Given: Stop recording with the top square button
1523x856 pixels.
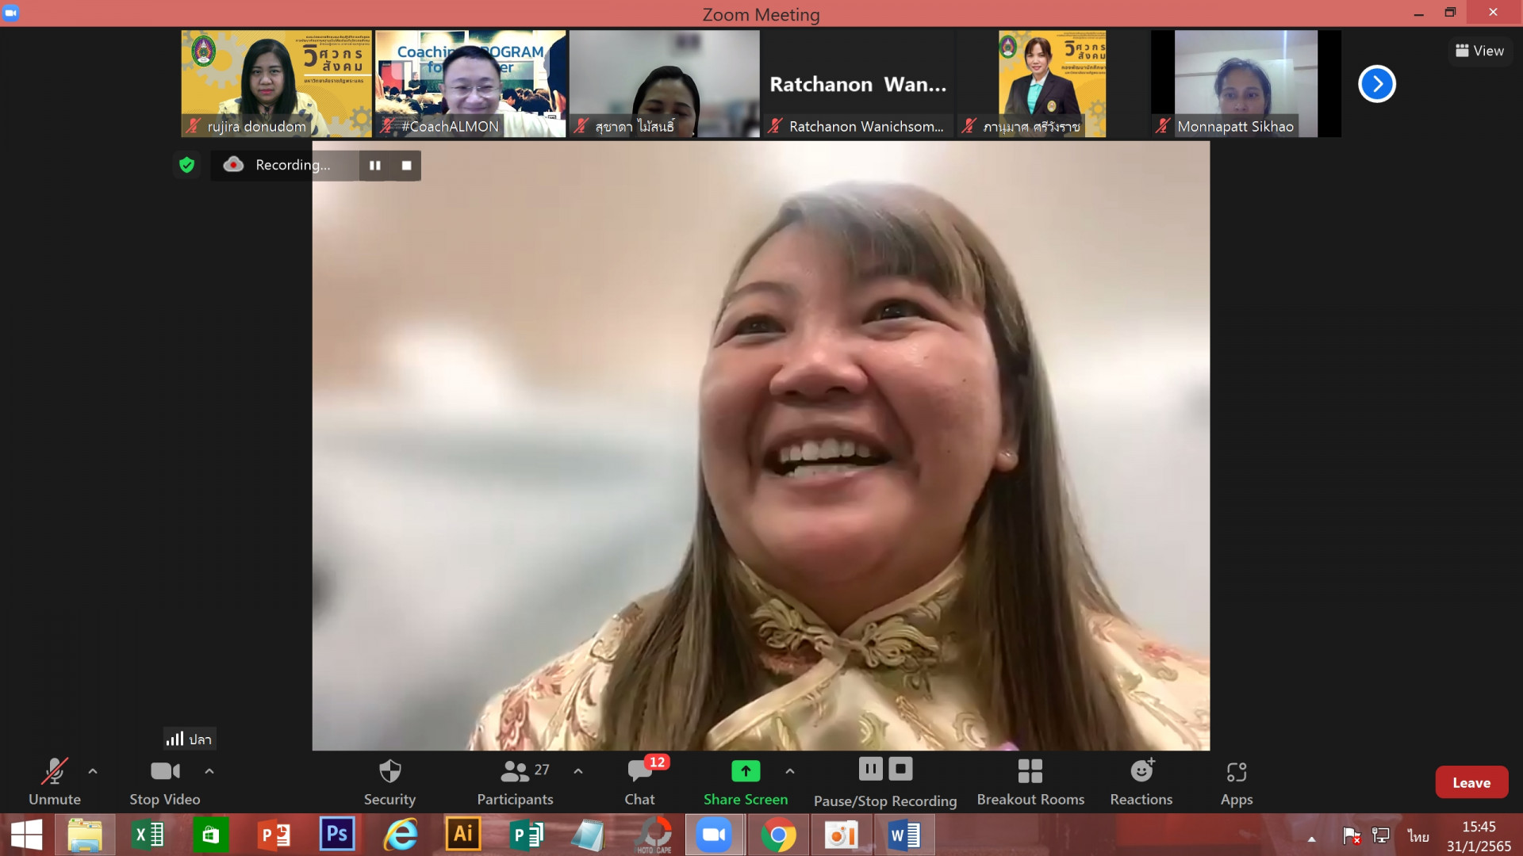Looking at the screenshot, I should tap(406, 165).
